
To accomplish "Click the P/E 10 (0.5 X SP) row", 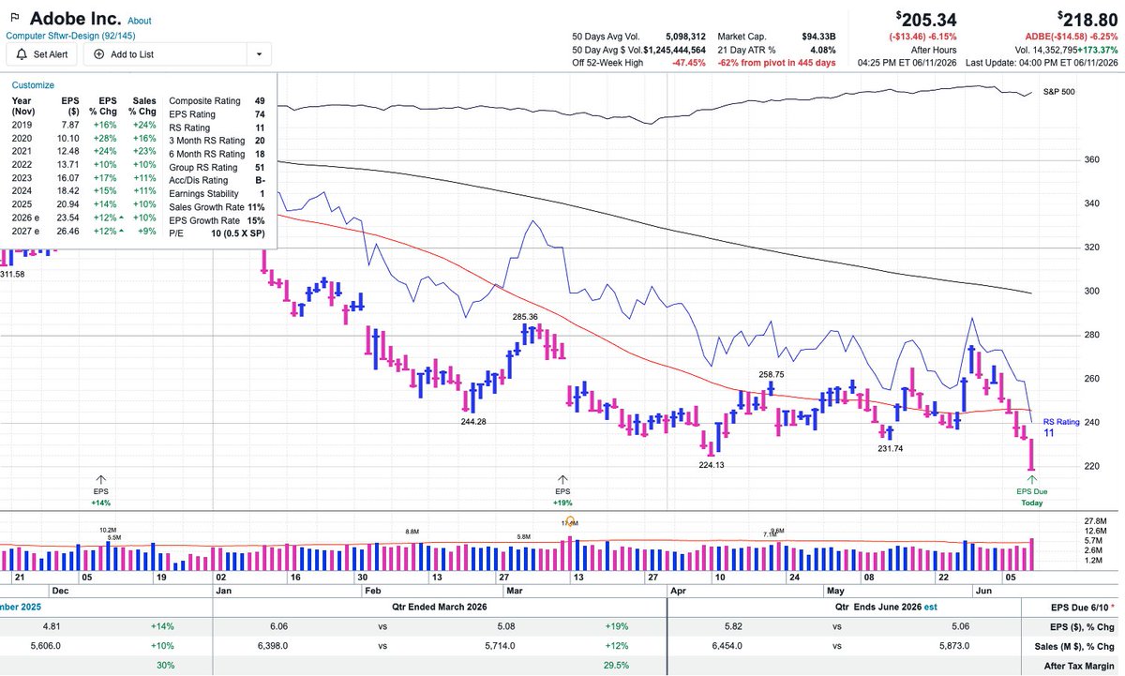I will 217,233.
